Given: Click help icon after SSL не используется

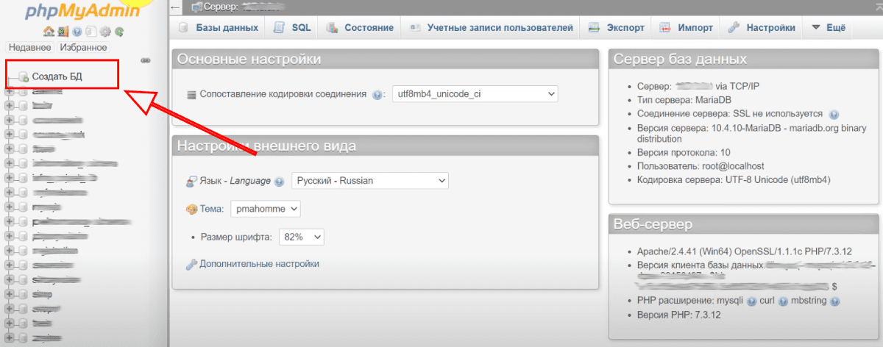Looking at the screenshot, I should pyautogui.click(x=834, y=114).
